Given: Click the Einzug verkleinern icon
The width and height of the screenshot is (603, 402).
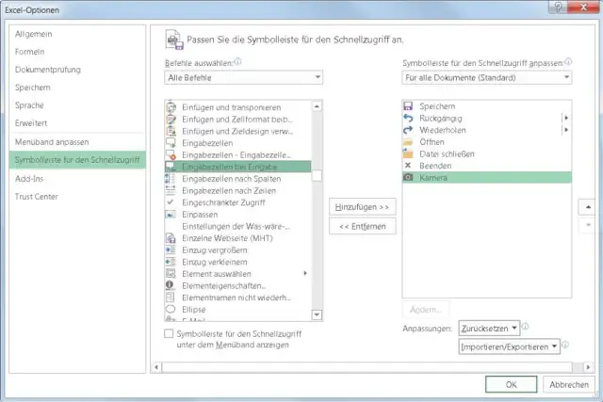Looking at the screenshot, I should pos(171,262).
